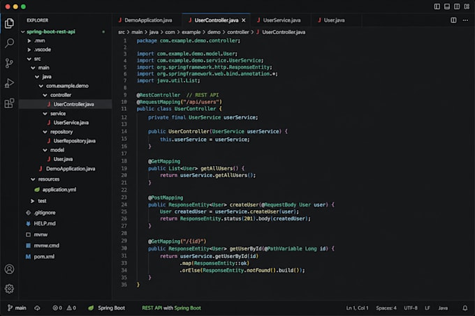Split the editor to the right
475x316 pixels.
(x=453, y=20)
